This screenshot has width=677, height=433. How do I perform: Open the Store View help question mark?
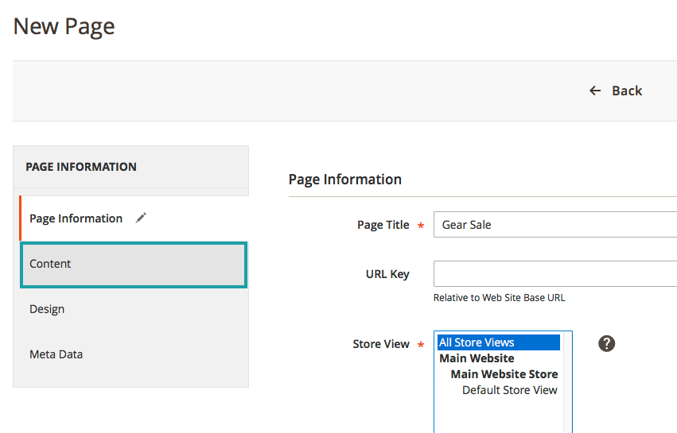(606, 344)
